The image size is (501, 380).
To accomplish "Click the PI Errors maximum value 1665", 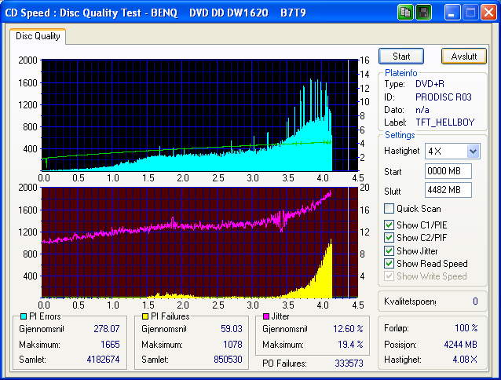I will [x=110, y=344].
